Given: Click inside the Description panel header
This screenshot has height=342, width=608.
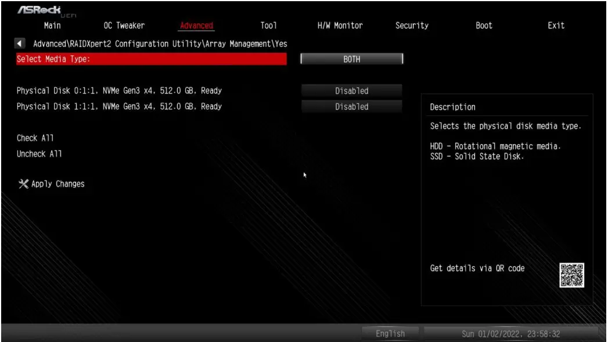Looking at the screenshot, I should (452, 106).
